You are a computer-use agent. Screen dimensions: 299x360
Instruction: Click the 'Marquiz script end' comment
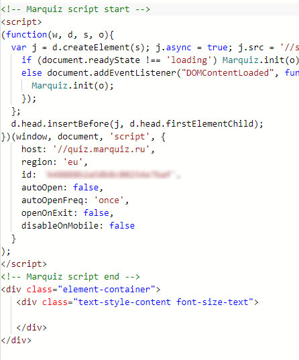[x=70, y=277]
